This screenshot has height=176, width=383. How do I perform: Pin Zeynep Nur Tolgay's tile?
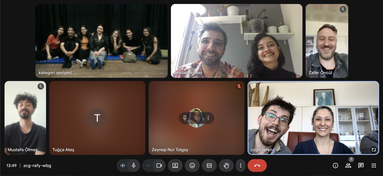click(x=185, y=118)
